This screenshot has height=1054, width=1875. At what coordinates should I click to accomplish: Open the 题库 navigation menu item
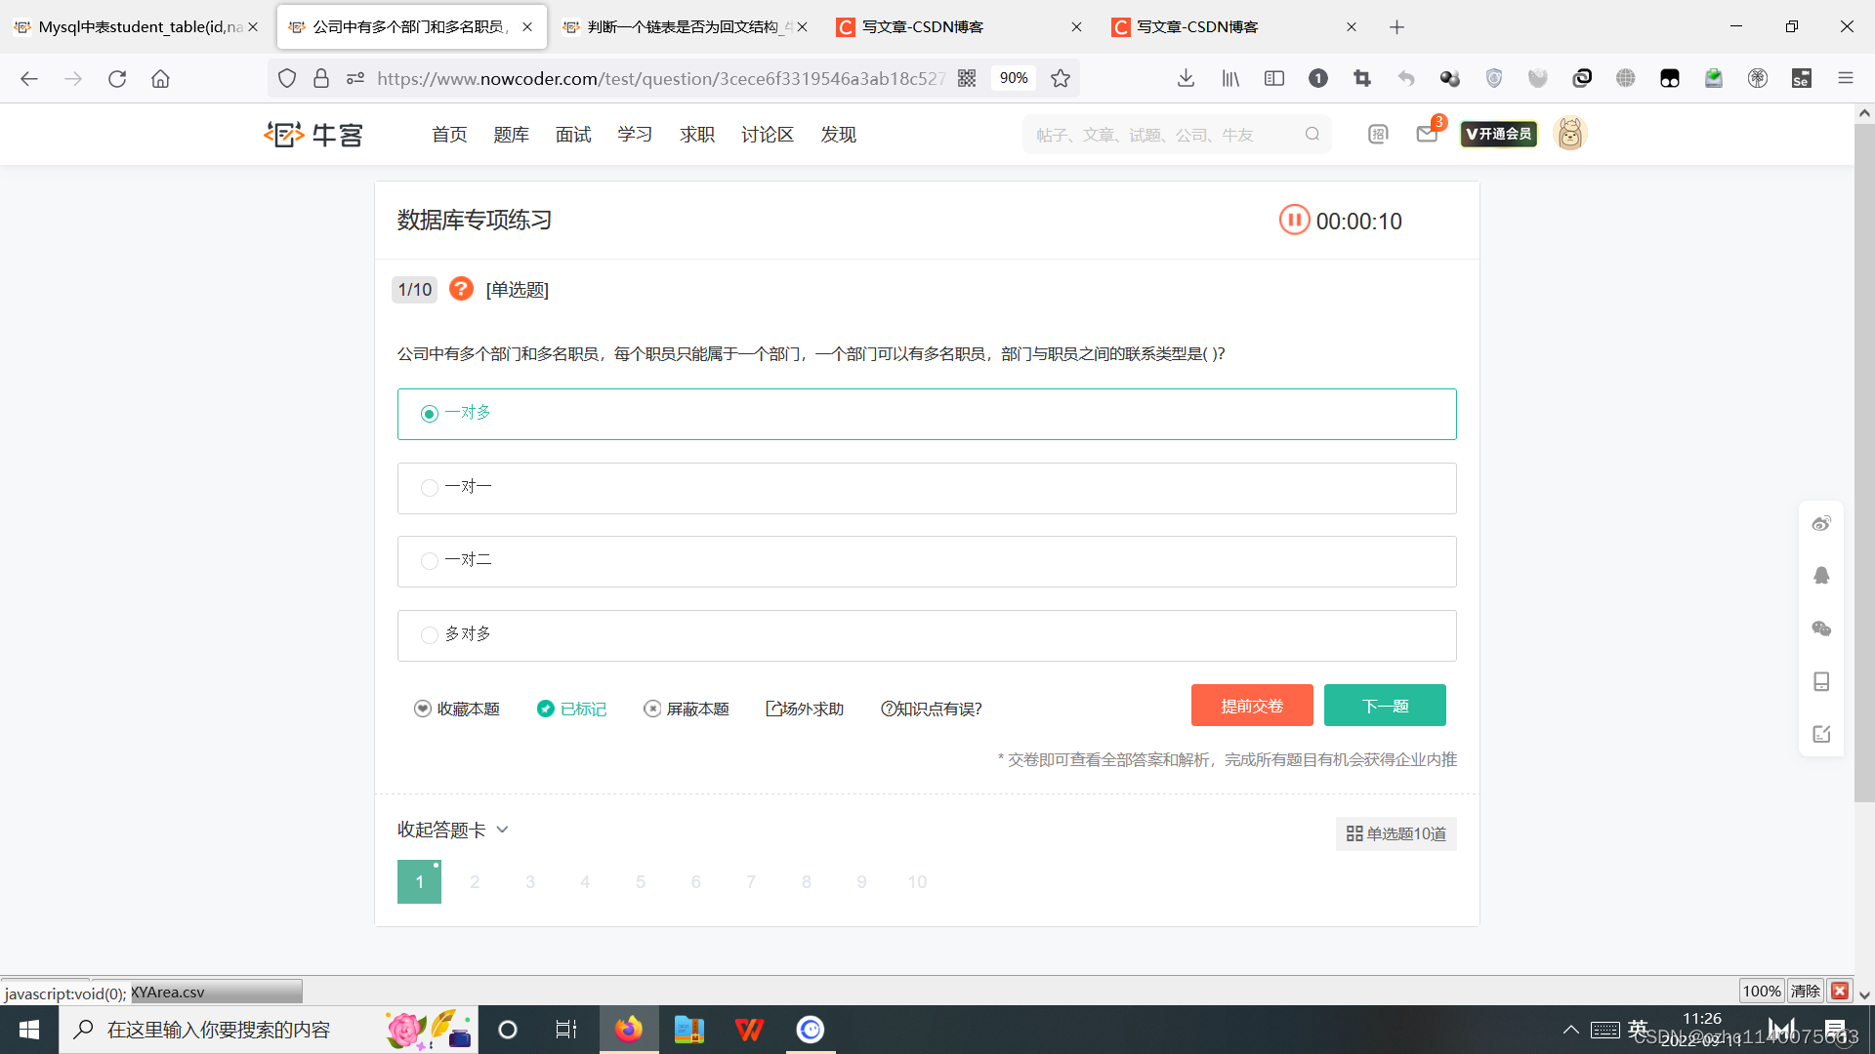click(512, 134)
